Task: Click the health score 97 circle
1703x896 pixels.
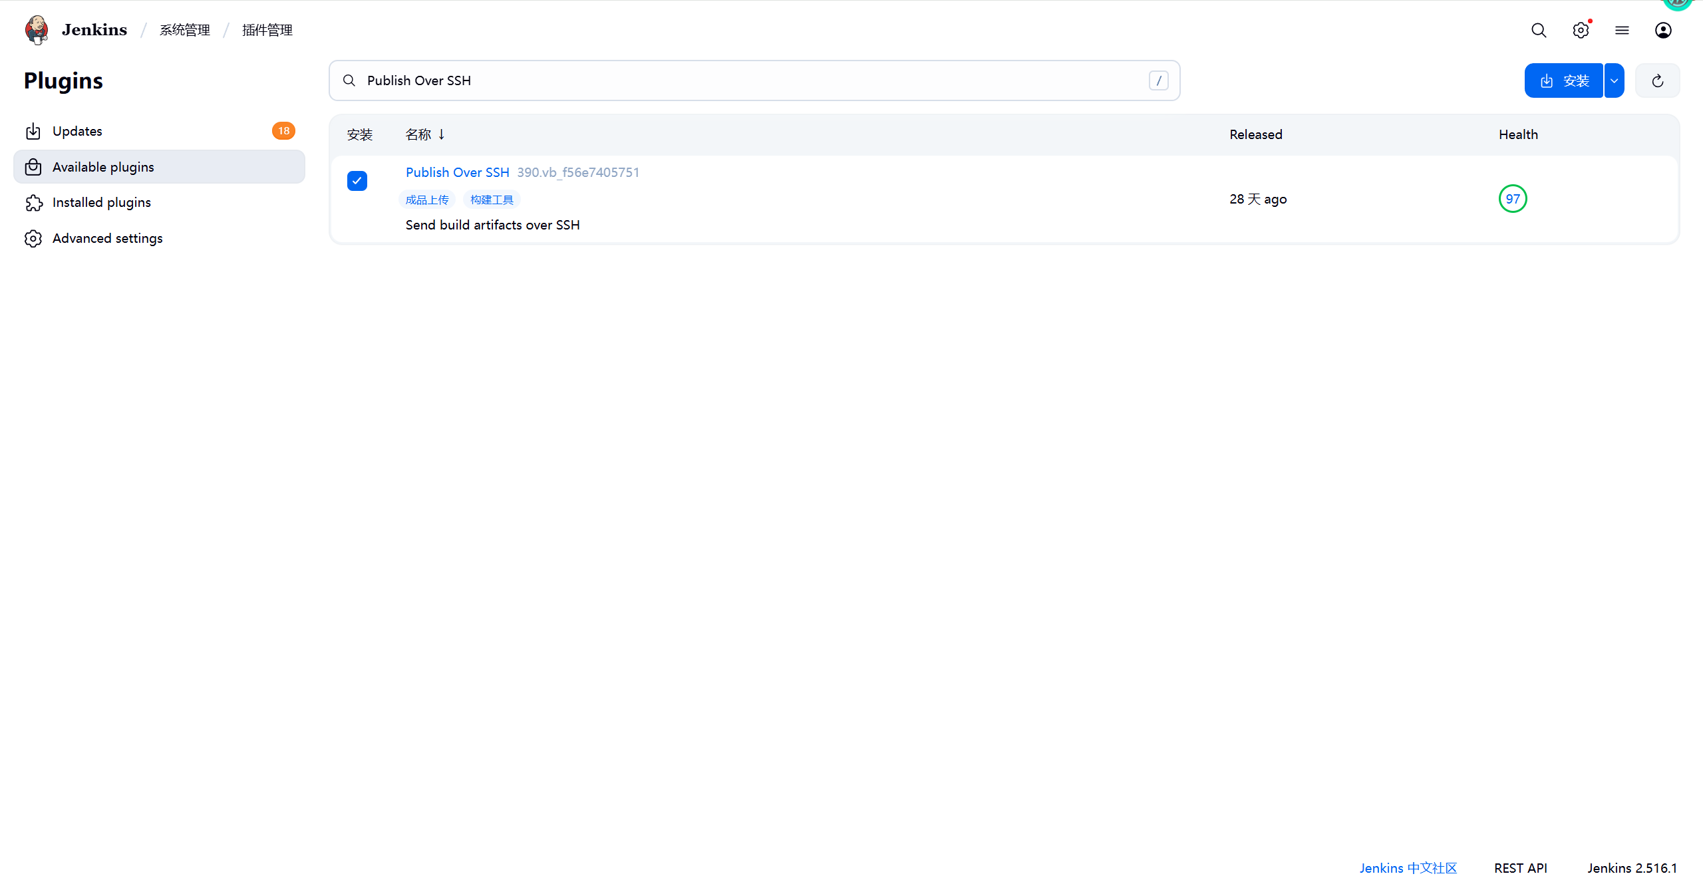Action: 1513,199
